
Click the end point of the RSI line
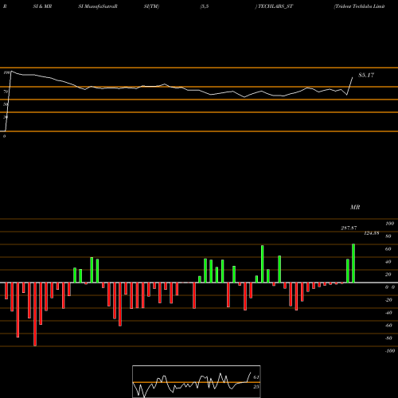coord(353,77)
